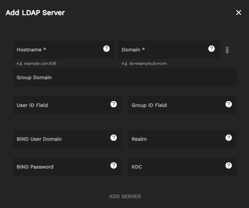Open help tooltip for Hostname field
249x208 pixels.
pos(106,49)
